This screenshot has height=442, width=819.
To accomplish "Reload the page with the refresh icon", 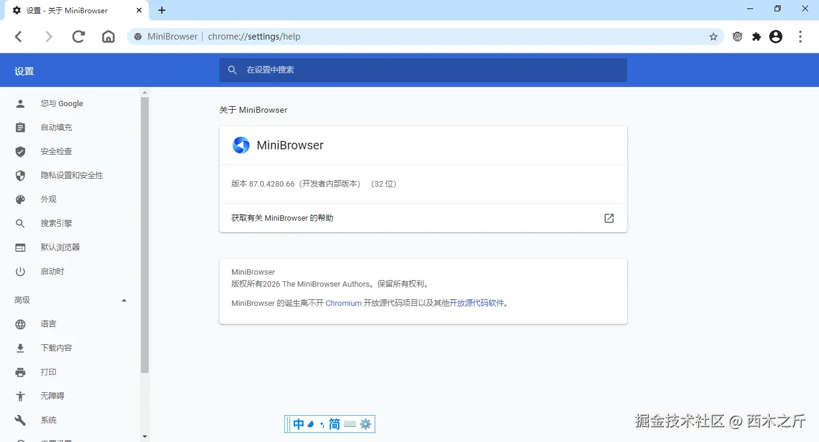I will [x=79, y=37].
